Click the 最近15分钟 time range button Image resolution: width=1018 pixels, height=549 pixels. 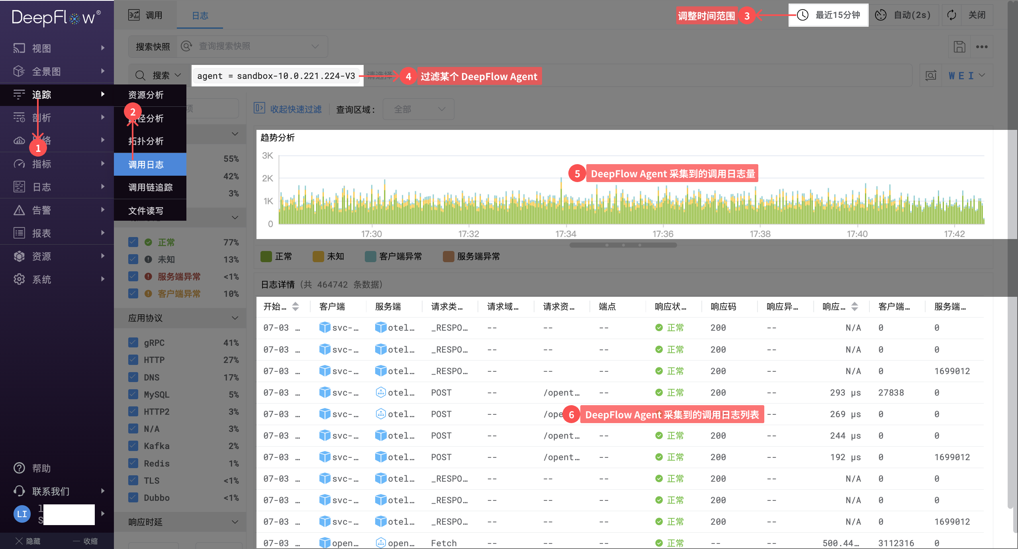(x=828, y=15)
